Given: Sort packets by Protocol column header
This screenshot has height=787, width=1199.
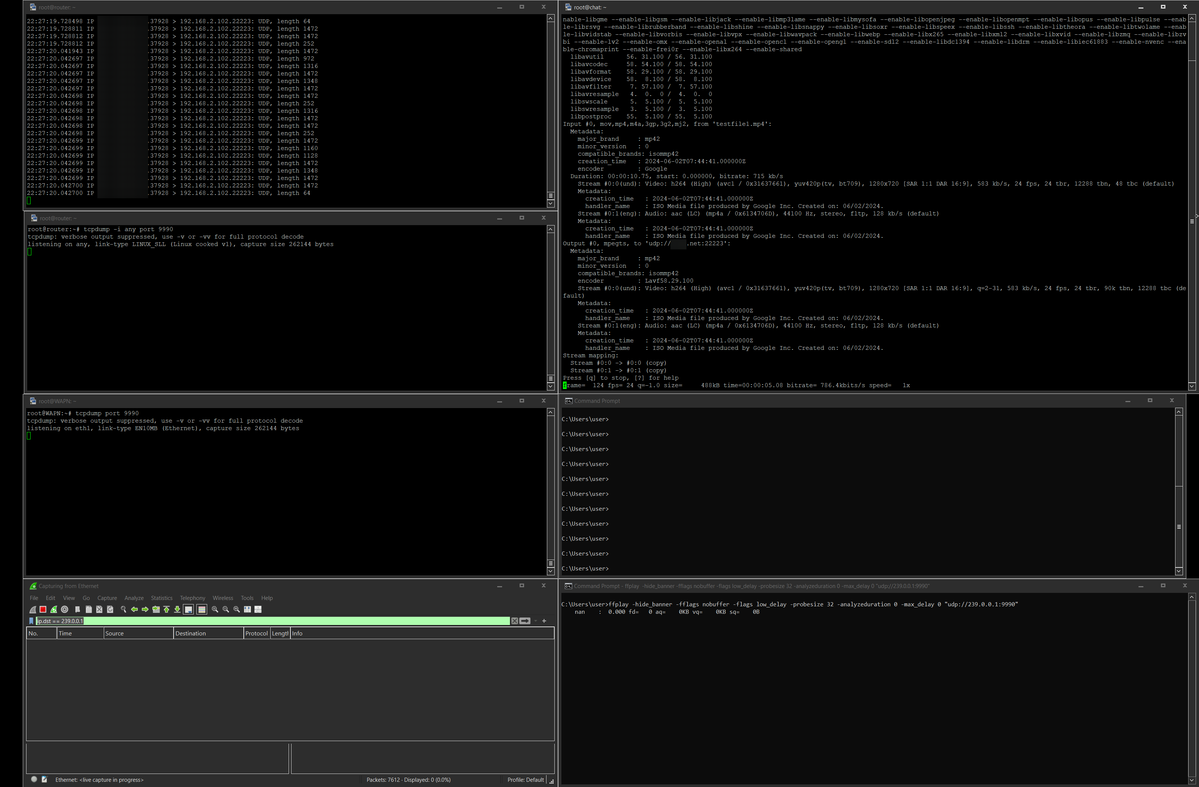Looking at the screenshot, I should point(257,633).
